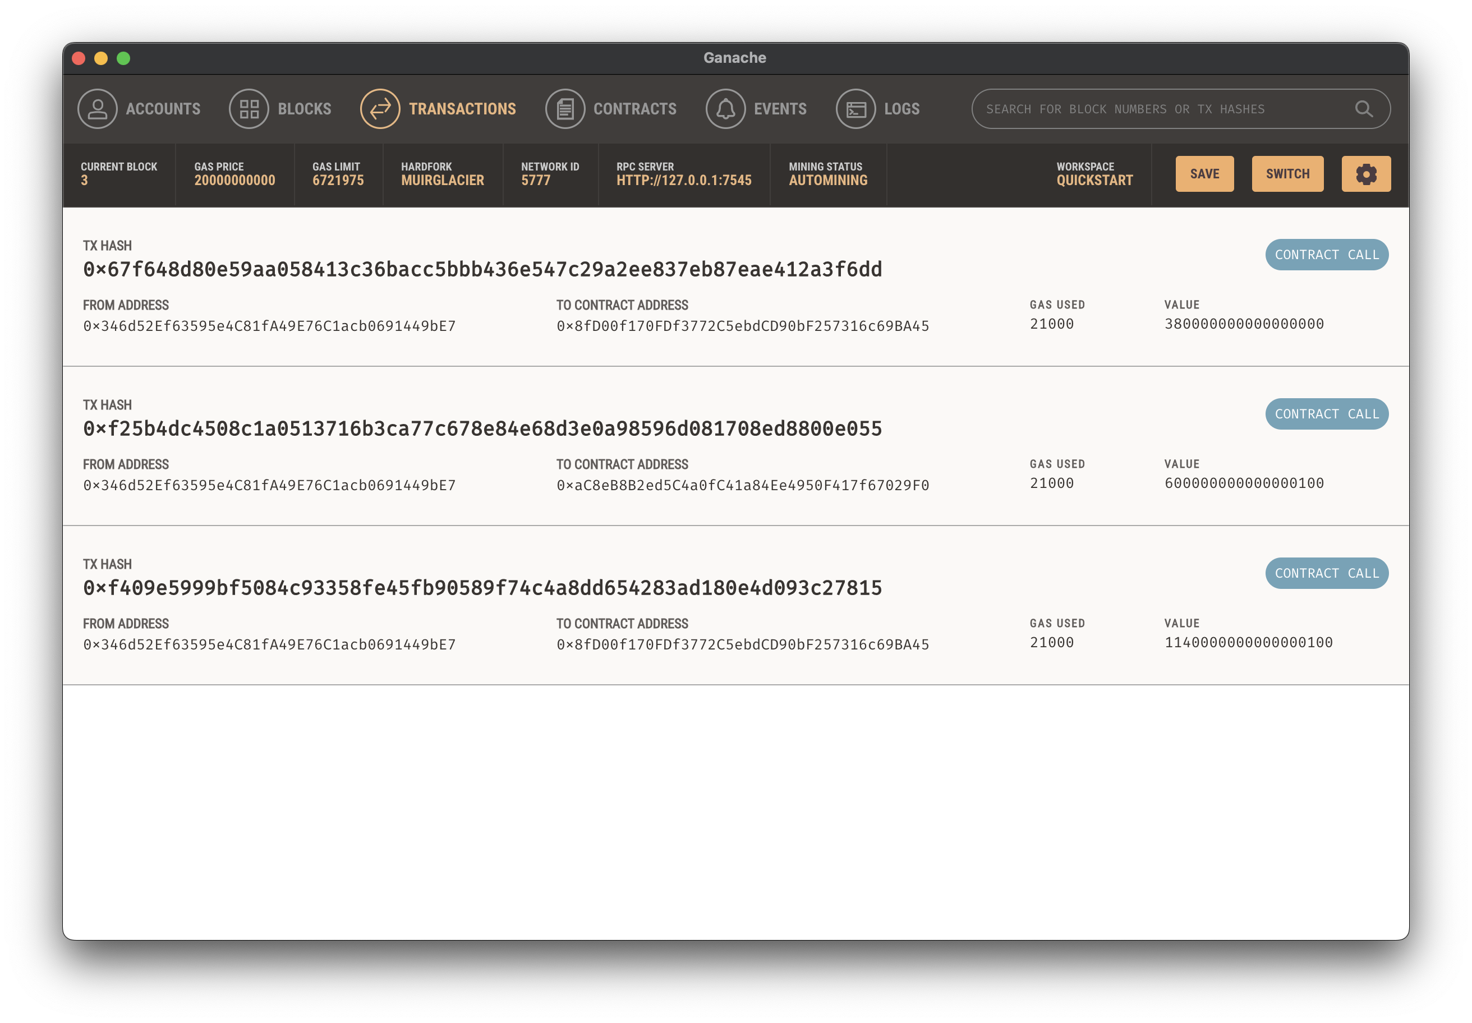Open Logs via the window icon
Screen dimensions: 1472x1023
[855, 108]
